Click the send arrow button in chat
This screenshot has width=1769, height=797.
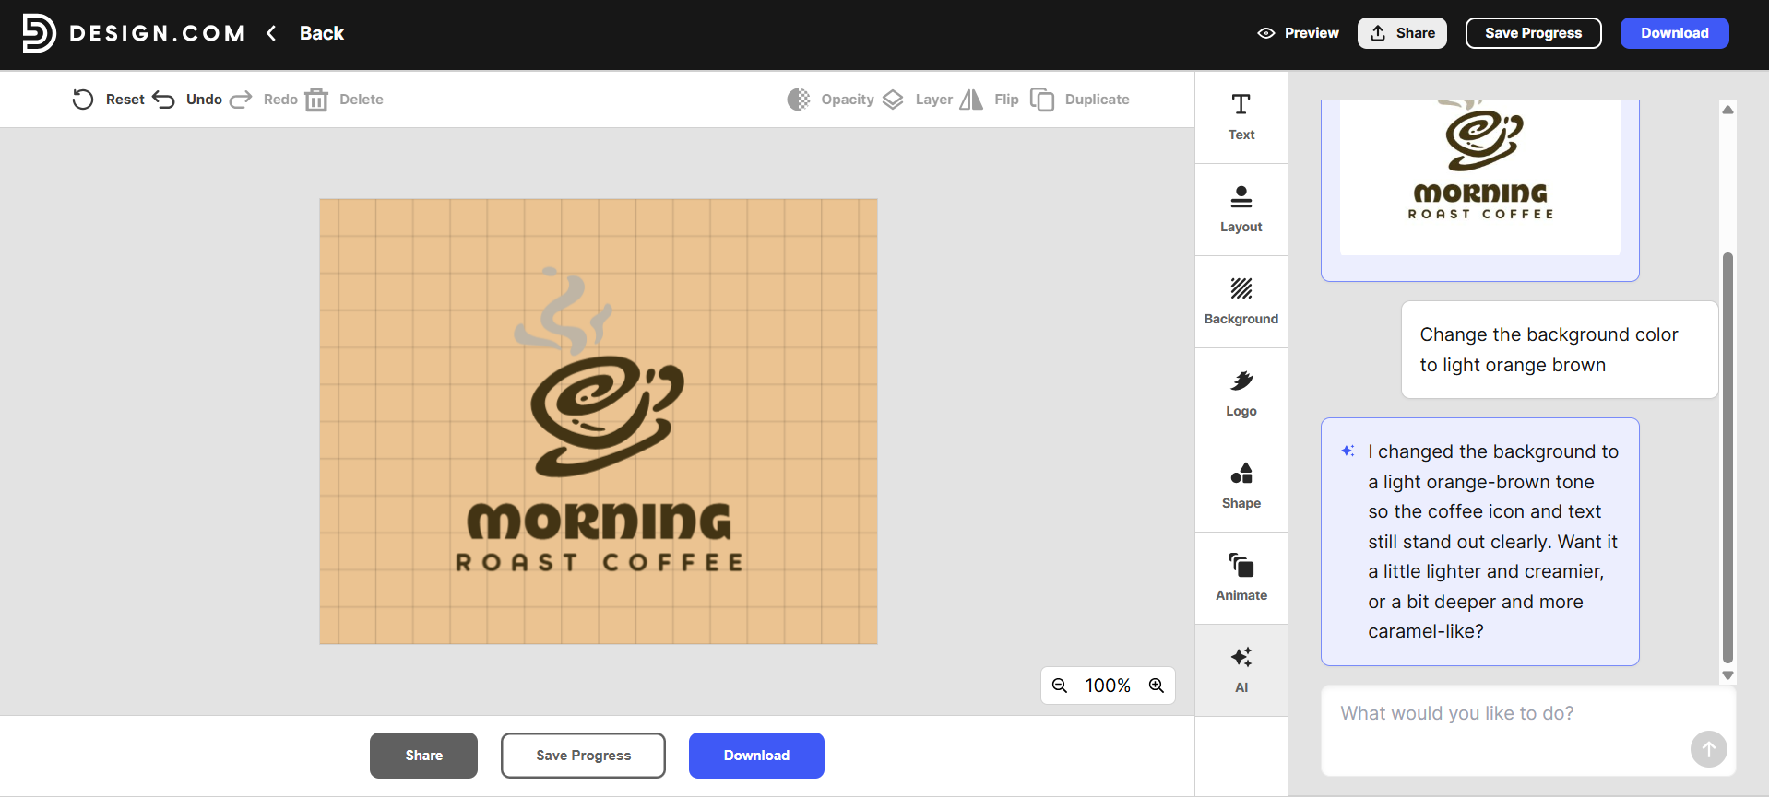(x=1709, y=749)
